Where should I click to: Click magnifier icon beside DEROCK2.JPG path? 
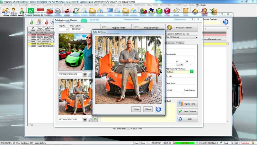[x=90, y=119]
